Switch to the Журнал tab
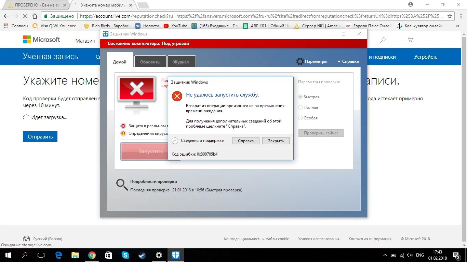The height and width of the screenshot is (262, 467). click(x=181, y=61)
